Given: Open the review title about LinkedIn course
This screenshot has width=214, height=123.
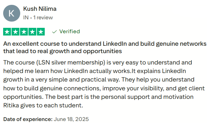Looking at the screenshot, I should [105, 44].
